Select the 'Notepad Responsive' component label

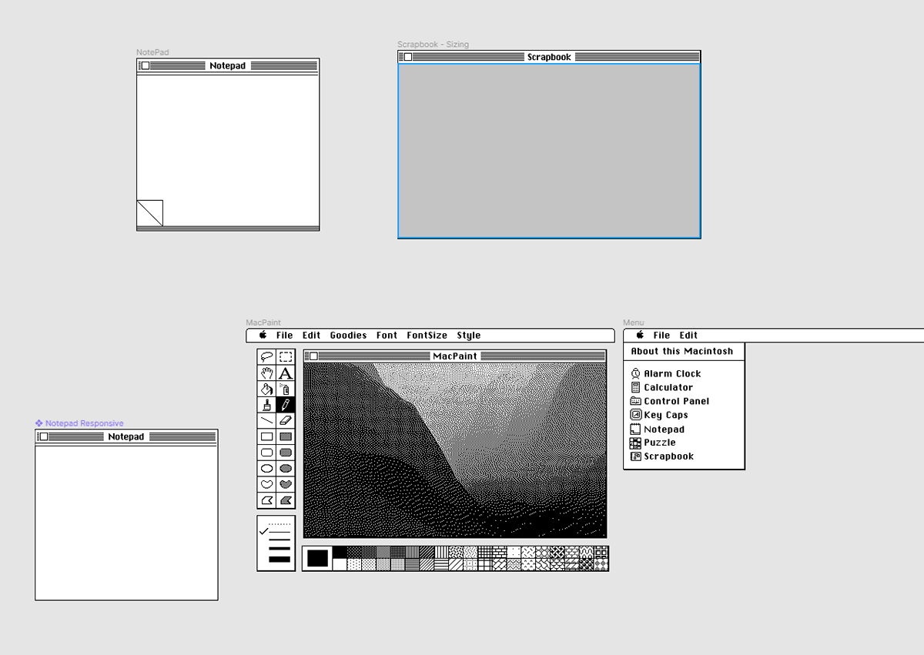coord(79,423)
